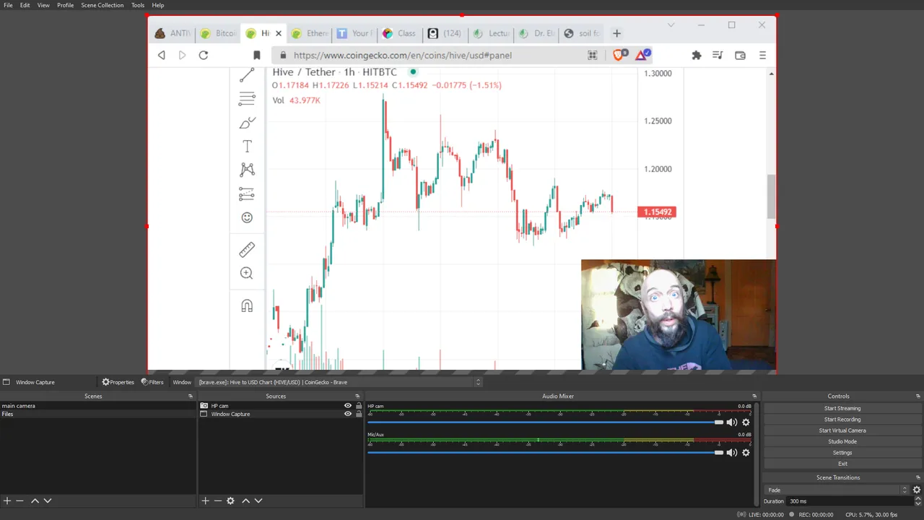Open HP cam audio settings gear
The image size is (924, 520).
pyautogui.click(x=746, y=422)
